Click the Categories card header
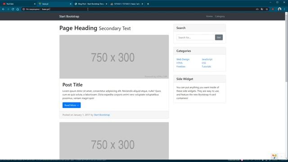The height and width of the screenshot is (162, 288). click(199, 51)
